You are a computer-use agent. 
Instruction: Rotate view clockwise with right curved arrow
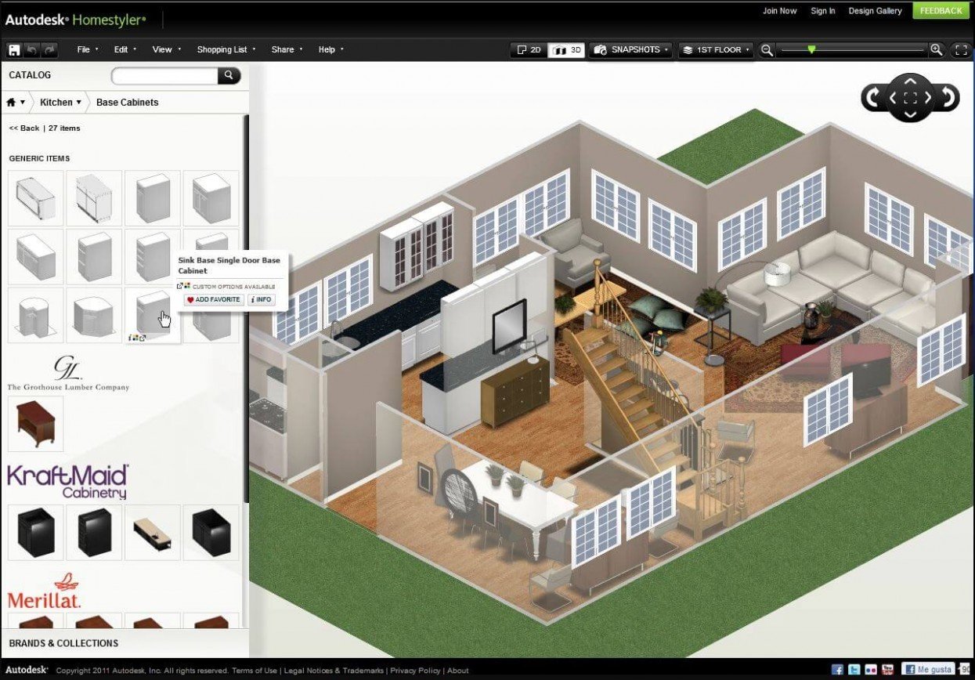(948, 98)
